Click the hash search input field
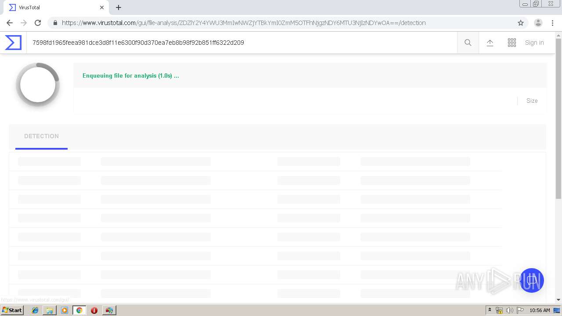This screenshot has width=562, height=316. (241, 43)
